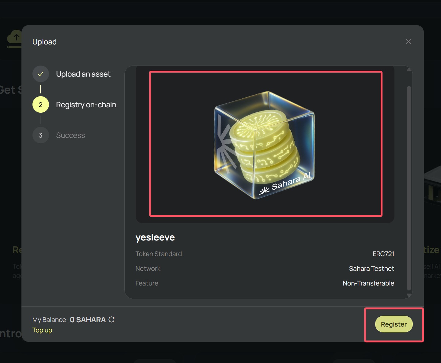
Task: Click the Upload an asset step label
Action: (x=83, y=74)
